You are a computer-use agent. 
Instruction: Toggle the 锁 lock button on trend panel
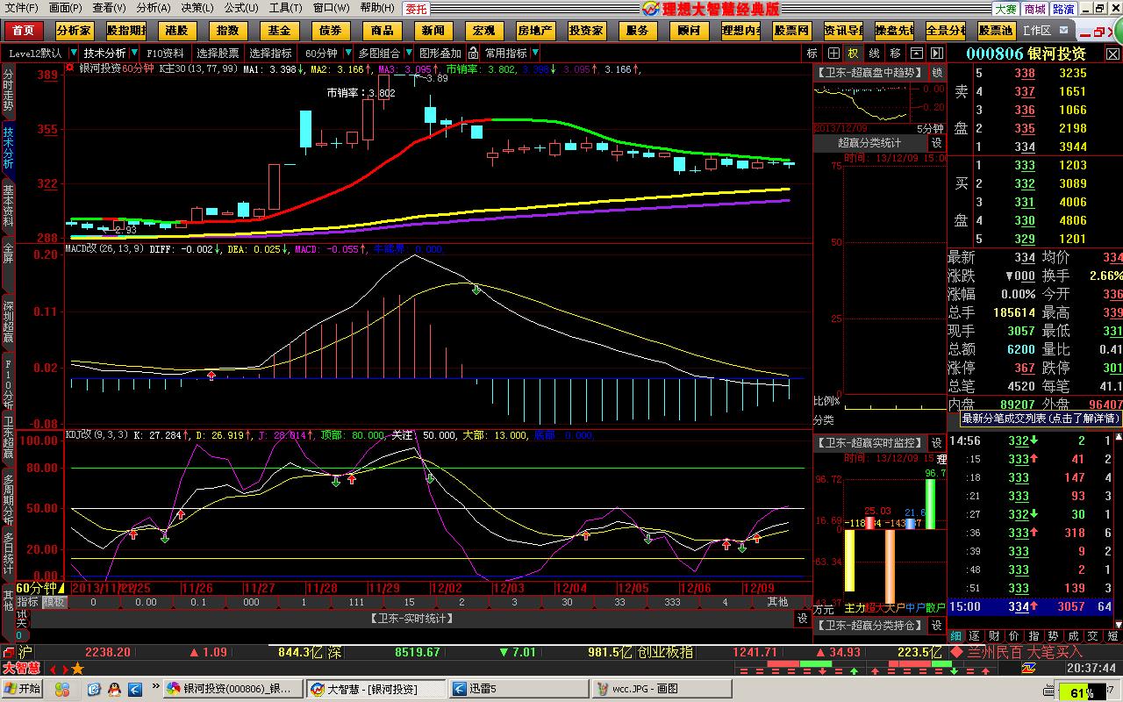point(937,73)
